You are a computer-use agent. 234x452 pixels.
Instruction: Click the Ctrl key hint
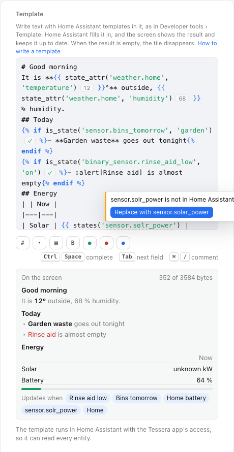tap(50, 257)
